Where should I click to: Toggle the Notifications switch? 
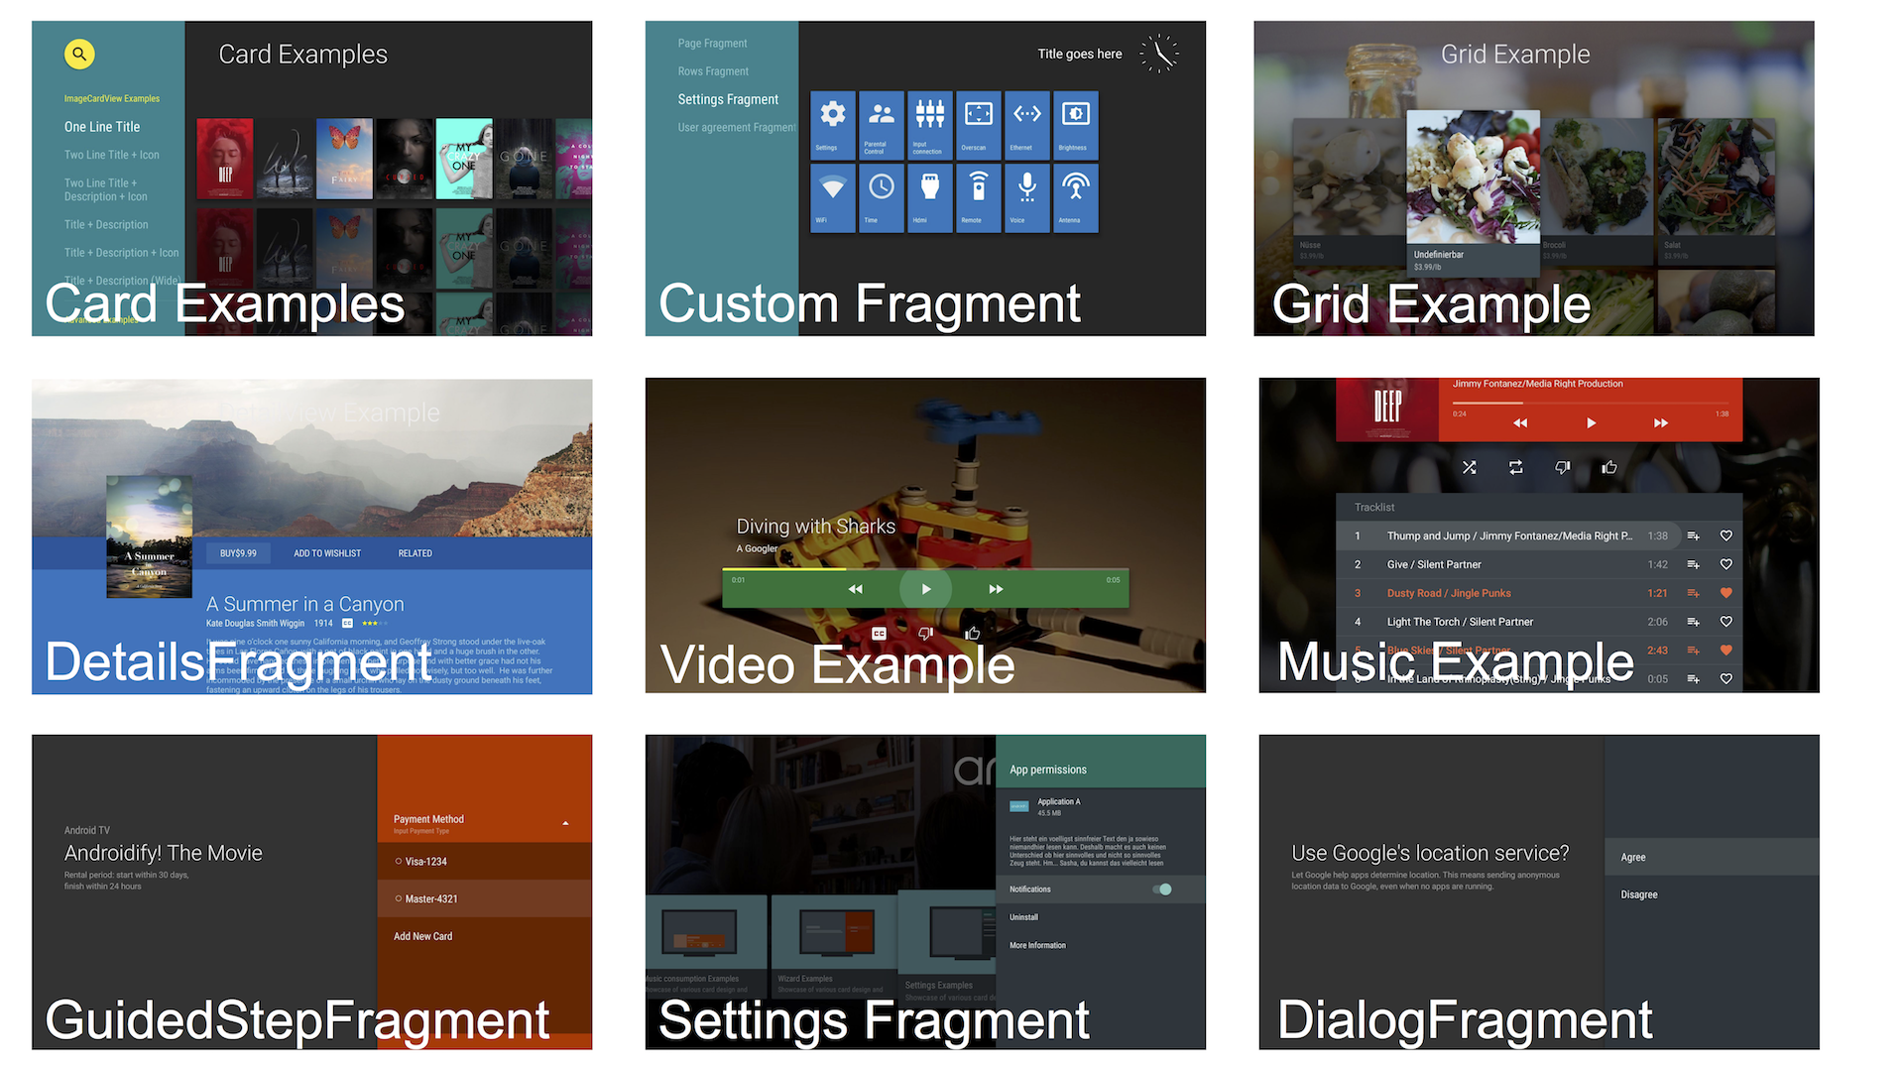pos(1162,890)
